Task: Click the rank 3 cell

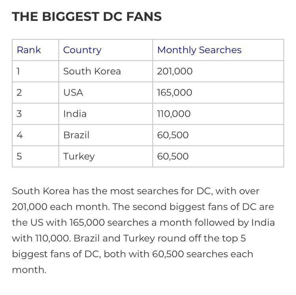Action: pyautogui.click(x=19, y=114)
